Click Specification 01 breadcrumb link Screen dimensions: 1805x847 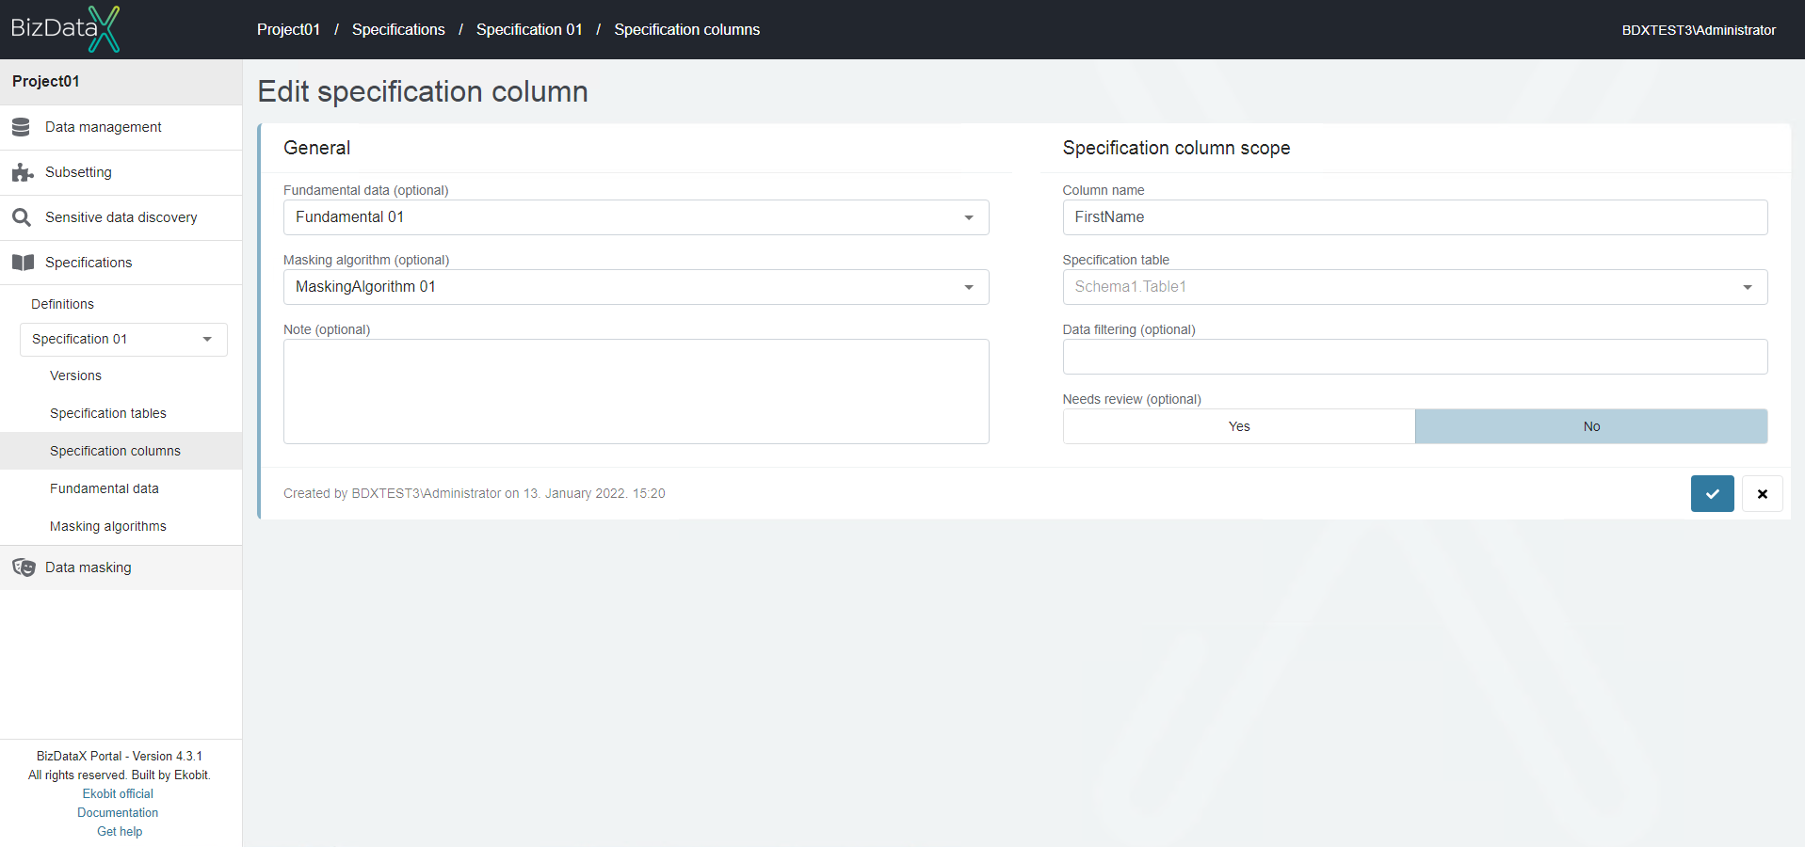(x=529, y=29)
